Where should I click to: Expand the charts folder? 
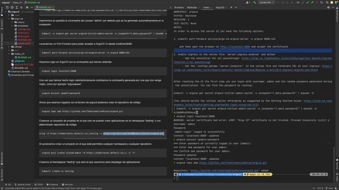(x=12, y=22)
